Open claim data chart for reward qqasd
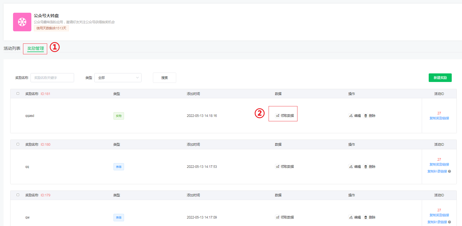The height and width of the screenshot is (226, 462). click(277, 116)
